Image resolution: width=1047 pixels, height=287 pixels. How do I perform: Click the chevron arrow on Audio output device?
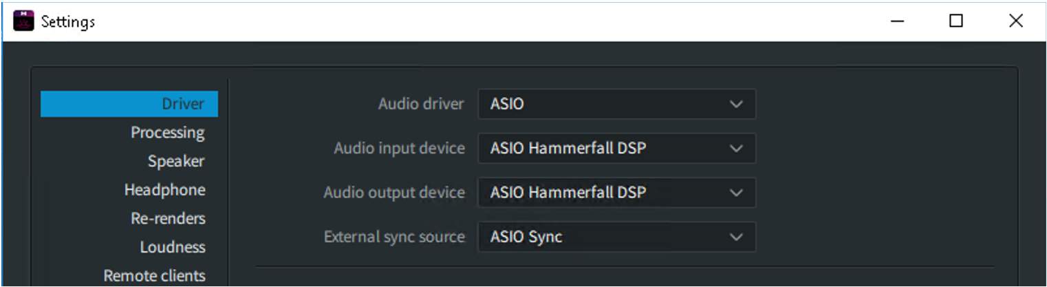click(x=736, y=193)
